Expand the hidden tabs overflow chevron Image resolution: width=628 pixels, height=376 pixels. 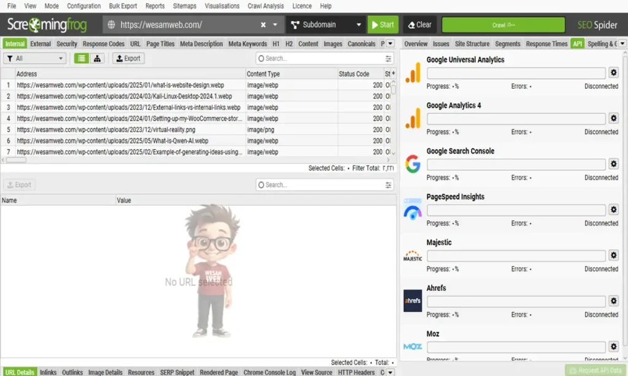tap(389, 43)
